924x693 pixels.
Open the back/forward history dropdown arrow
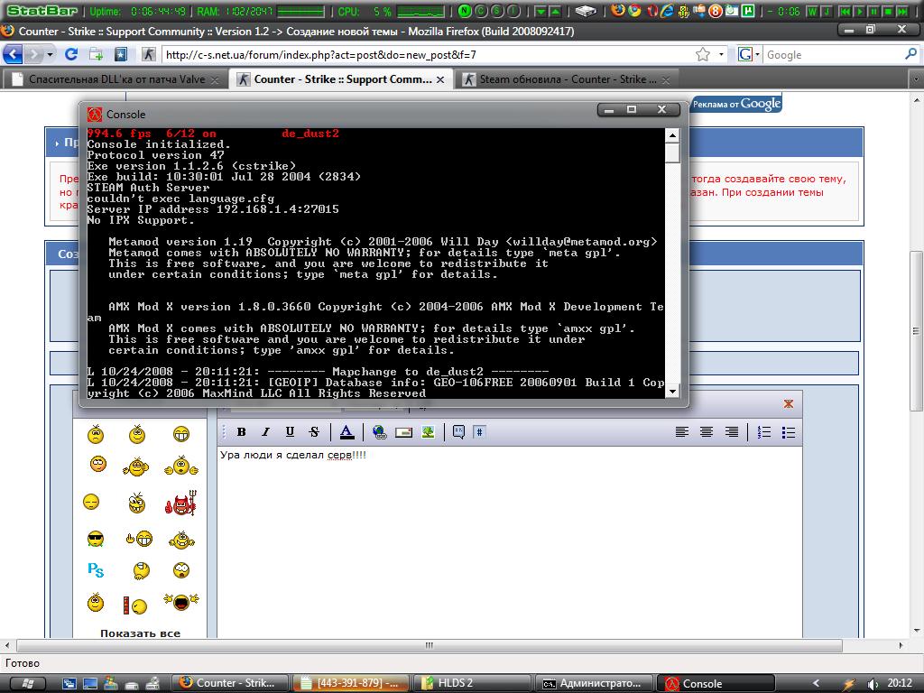[51, 55]
